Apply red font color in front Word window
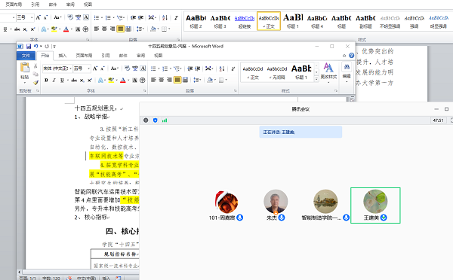 click(x=123, y=80)
